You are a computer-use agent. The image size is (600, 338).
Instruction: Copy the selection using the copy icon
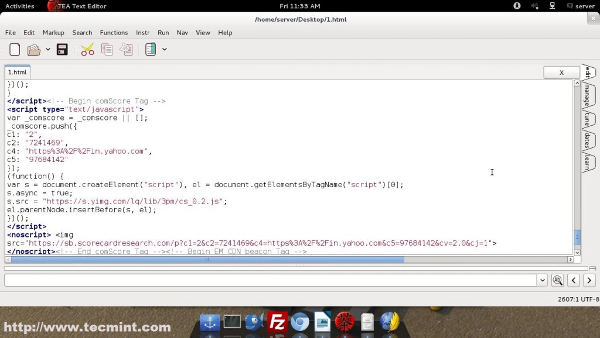107,49
